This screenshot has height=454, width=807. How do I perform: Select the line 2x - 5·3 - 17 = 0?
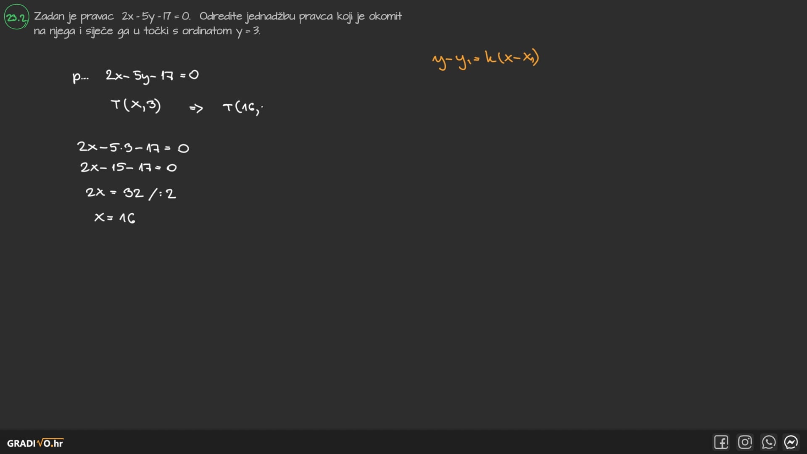coord(133,148)
